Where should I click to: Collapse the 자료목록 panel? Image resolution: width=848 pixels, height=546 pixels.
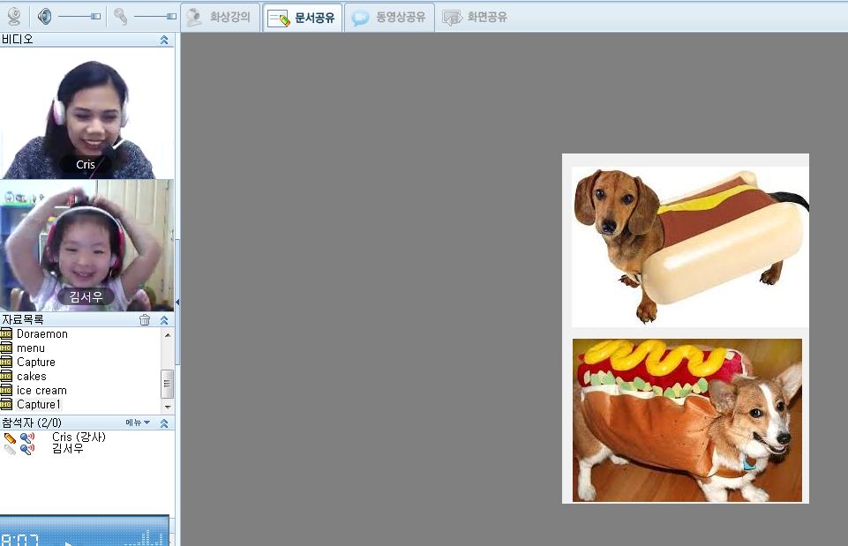pyautogui.click(x=164, y=320)
